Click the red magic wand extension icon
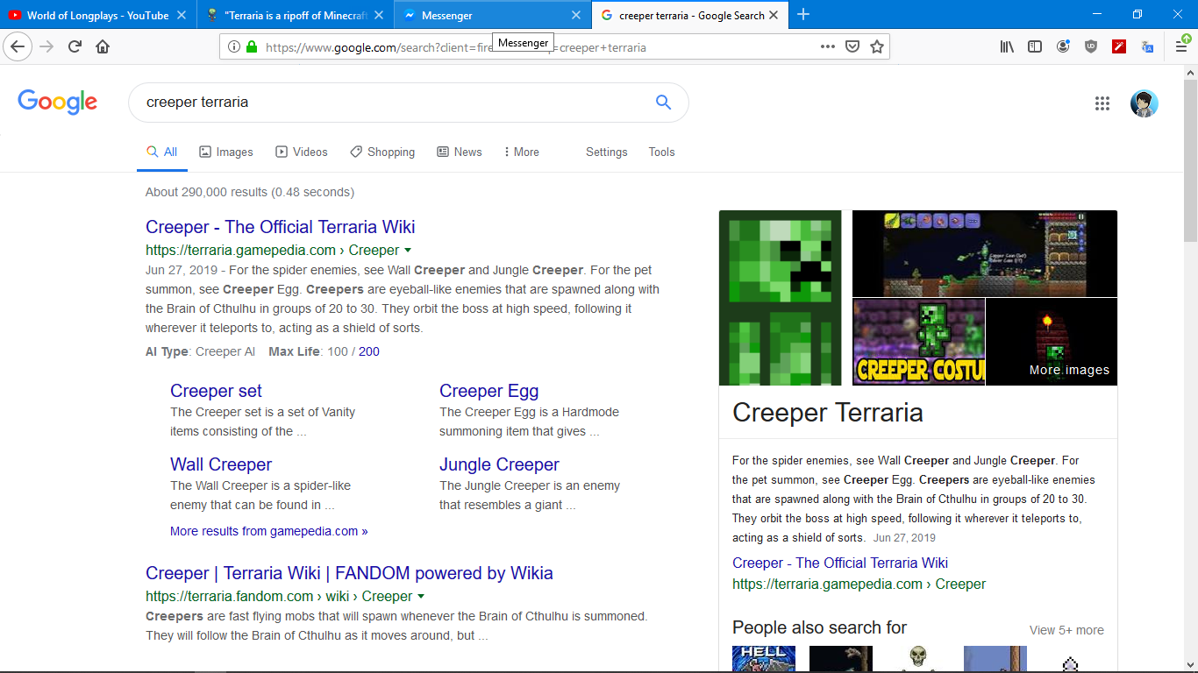The width and height of the screenshot is (1198, 673). coord(1119,46)
